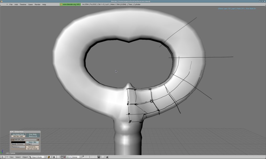This screenshot has height=159, width=266.
Task: Toggle Use Grease Pencil
Action: (x=18, y=134)
